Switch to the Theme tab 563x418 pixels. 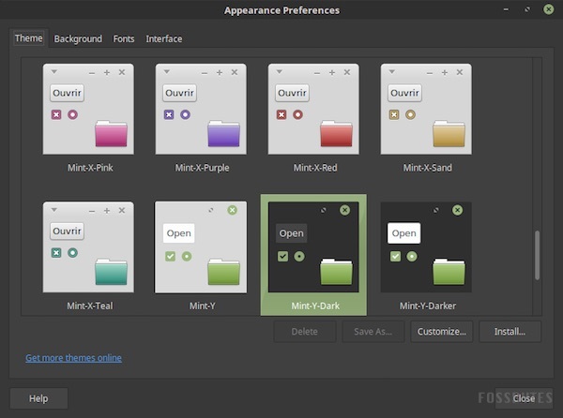pyautogui.click(x=29, y=38)
